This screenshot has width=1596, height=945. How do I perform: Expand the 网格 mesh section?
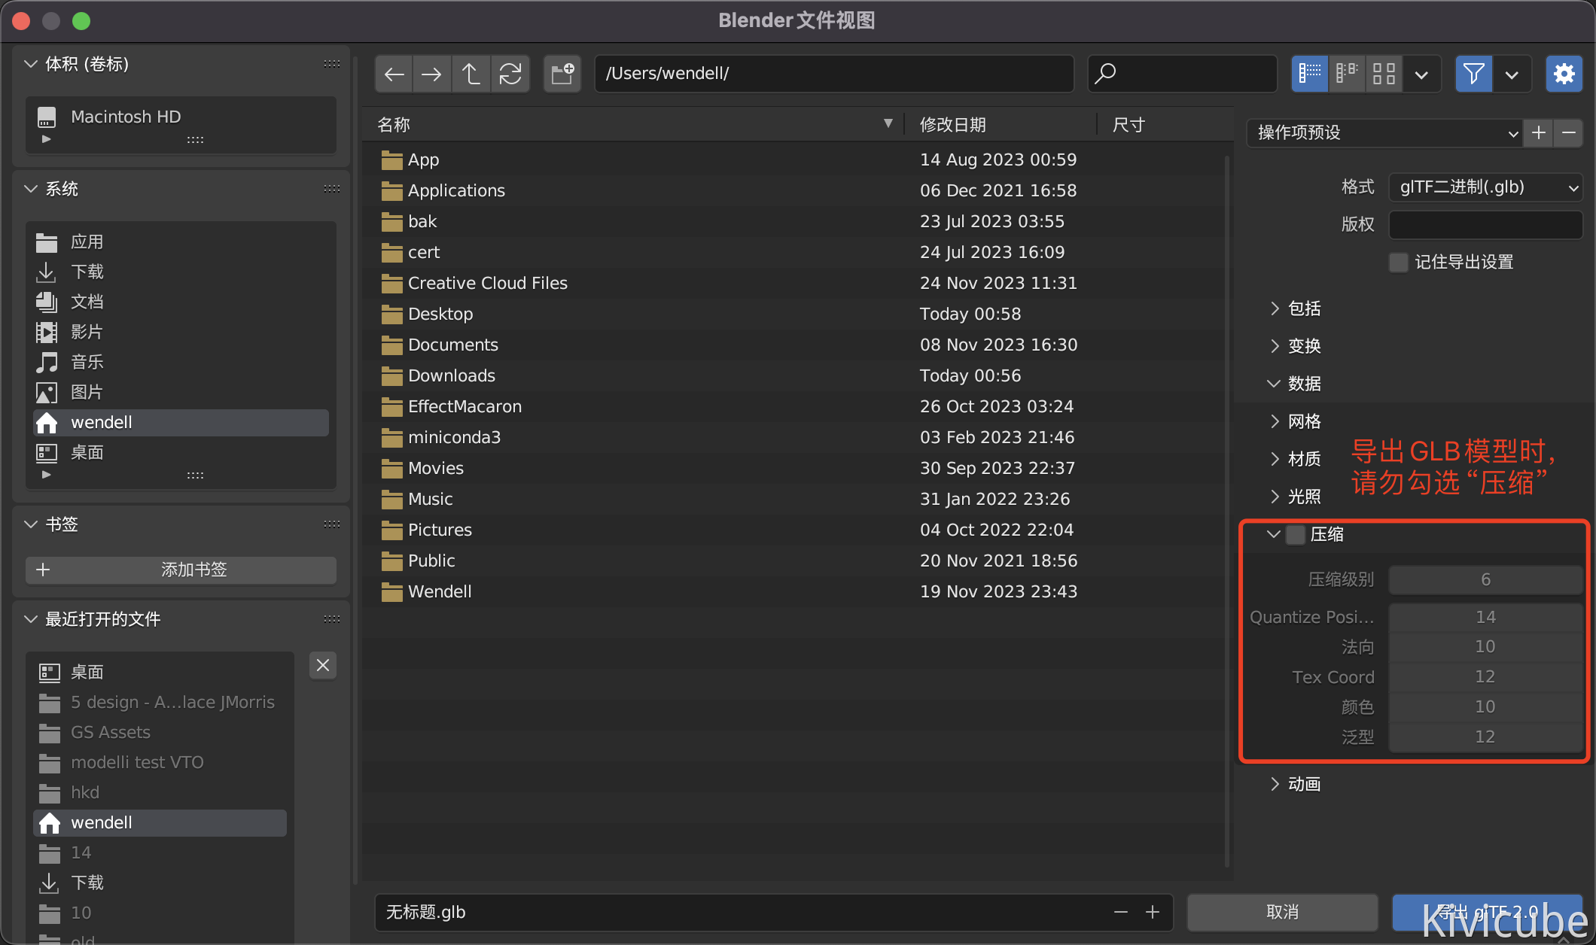[x=1304, y=421]
